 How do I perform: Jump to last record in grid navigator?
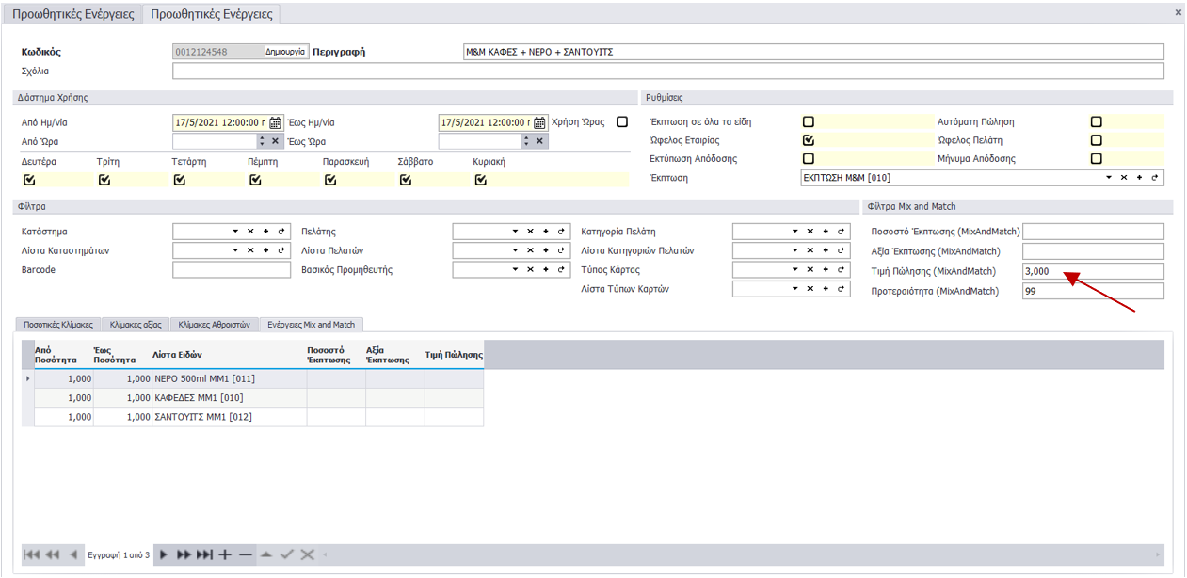tap(205, 555)
